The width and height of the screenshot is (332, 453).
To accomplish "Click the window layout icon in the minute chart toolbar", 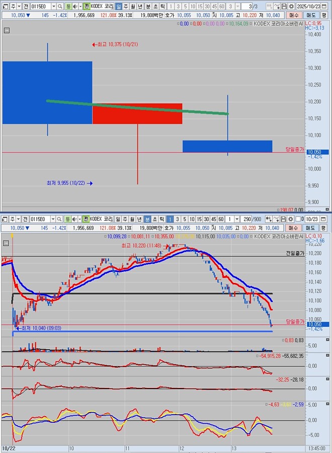I will pyautogui.click(x=5, y=219).
